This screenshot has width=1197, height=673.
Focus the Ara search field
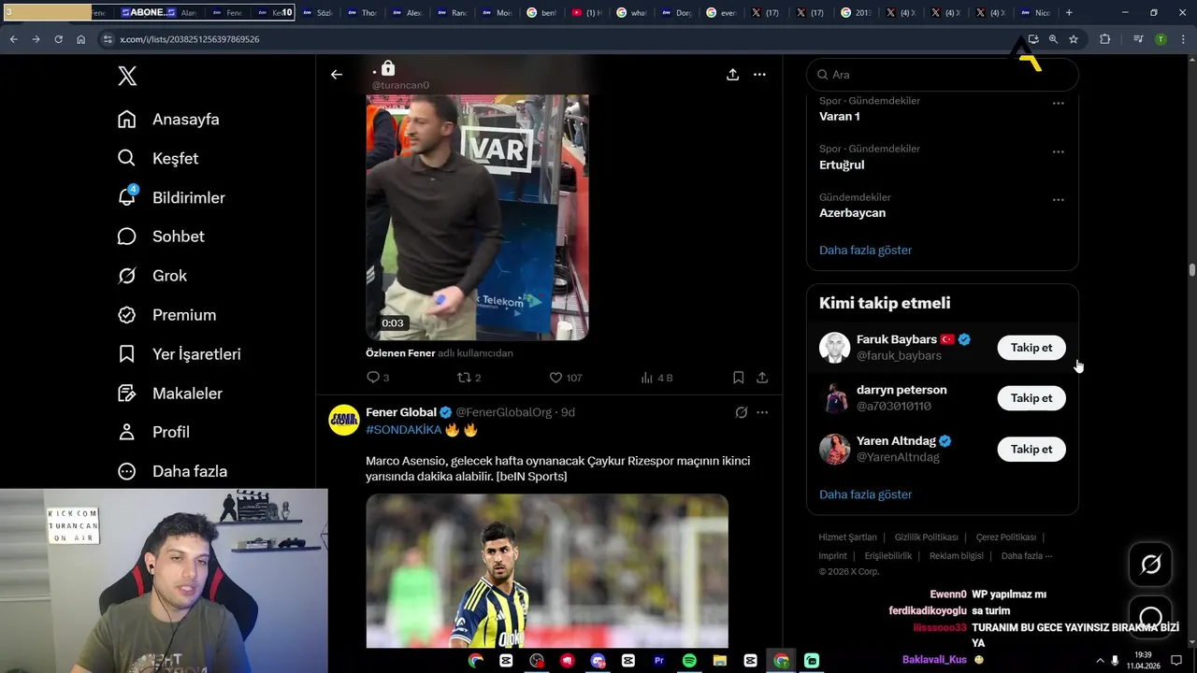(x=943, y=75)
